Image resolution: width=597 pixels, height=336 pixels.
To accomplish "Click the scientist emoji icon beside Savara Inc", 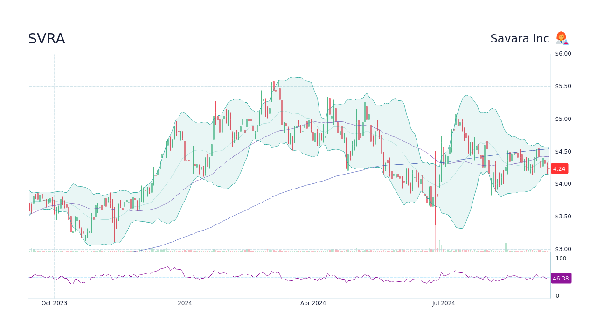I will [x=562, y=38].
